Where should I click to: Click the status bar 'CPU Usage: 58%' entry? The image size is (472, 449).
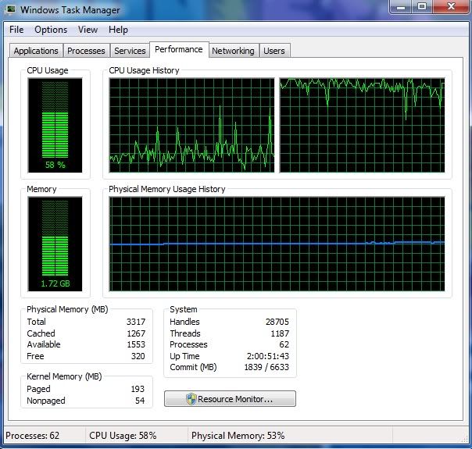point(123,436)
